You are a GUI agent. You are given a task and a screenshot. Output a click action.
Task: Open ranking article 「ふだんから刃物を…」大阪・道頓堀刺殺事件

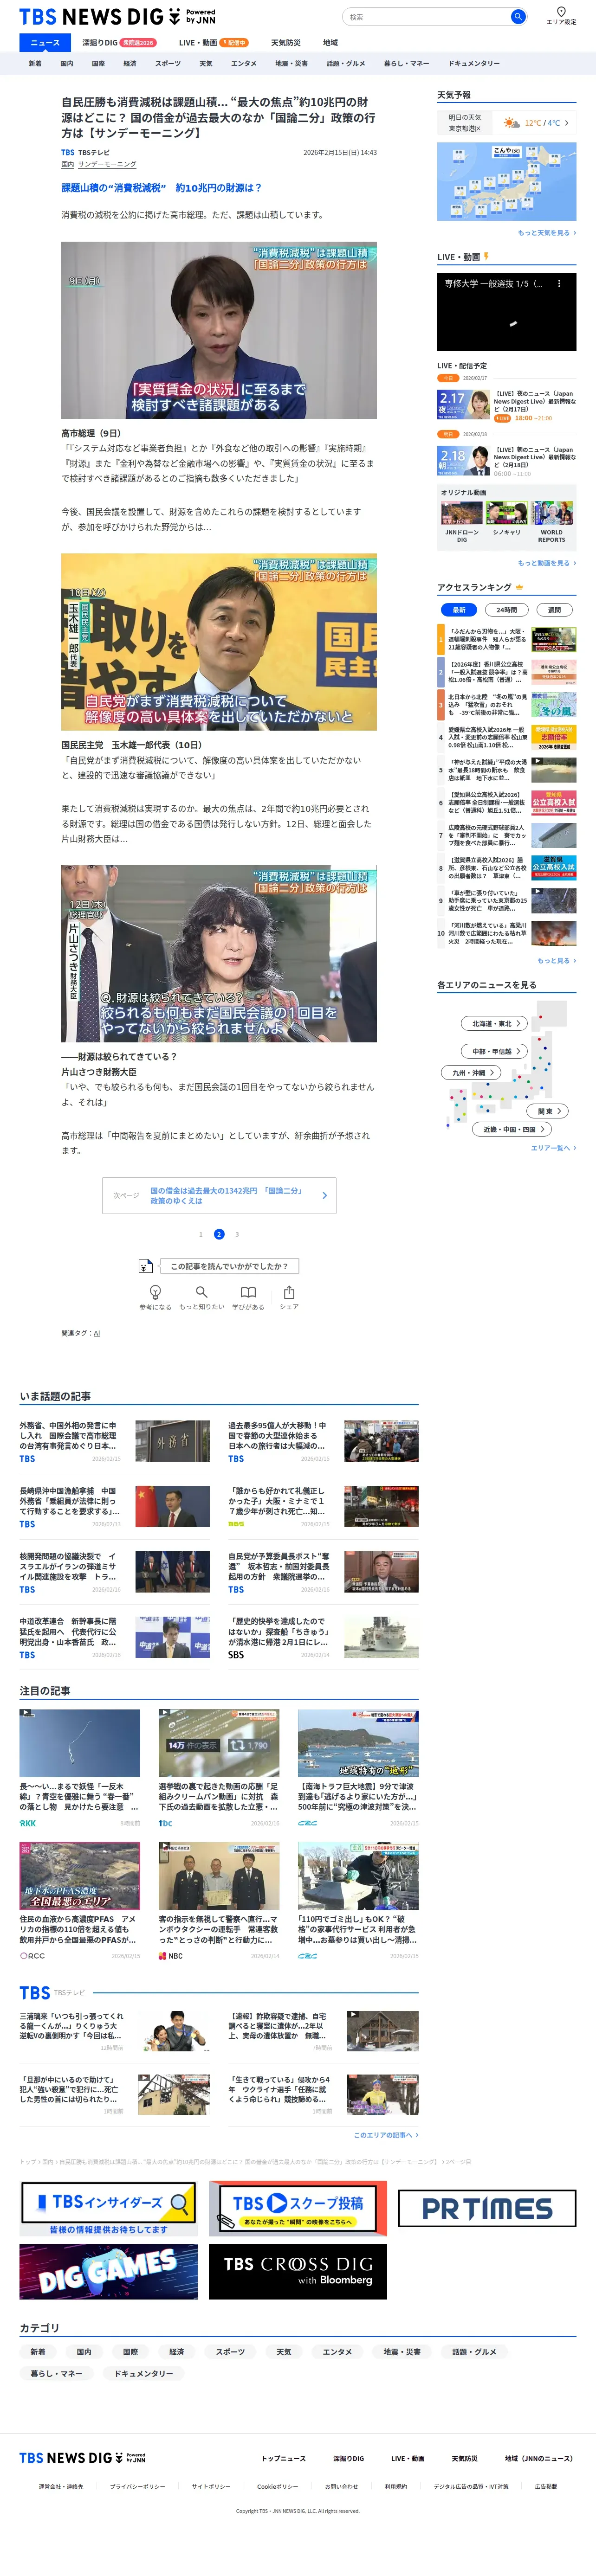[x=507, y=639]
